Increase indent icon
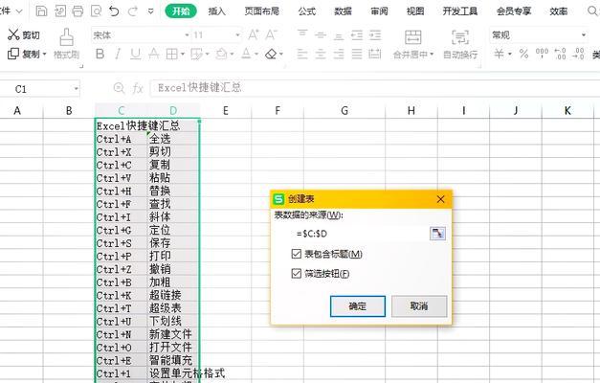Image resolution: width=600 pixels, height=383 pixels. tap(375, 34)
